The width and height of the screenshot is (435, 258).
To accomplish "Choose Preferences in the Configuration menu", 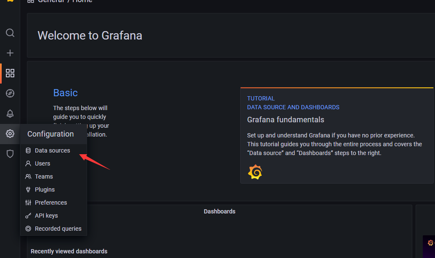I will click(51, 203).
